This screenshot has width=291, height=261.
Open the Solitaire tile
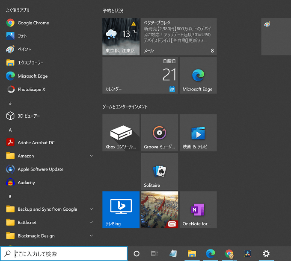pos(160,171)
